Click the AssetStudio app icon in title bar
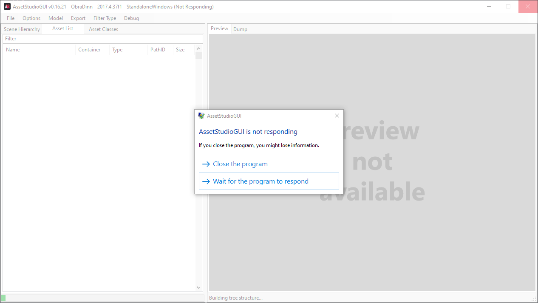 (x=7, y=6)
